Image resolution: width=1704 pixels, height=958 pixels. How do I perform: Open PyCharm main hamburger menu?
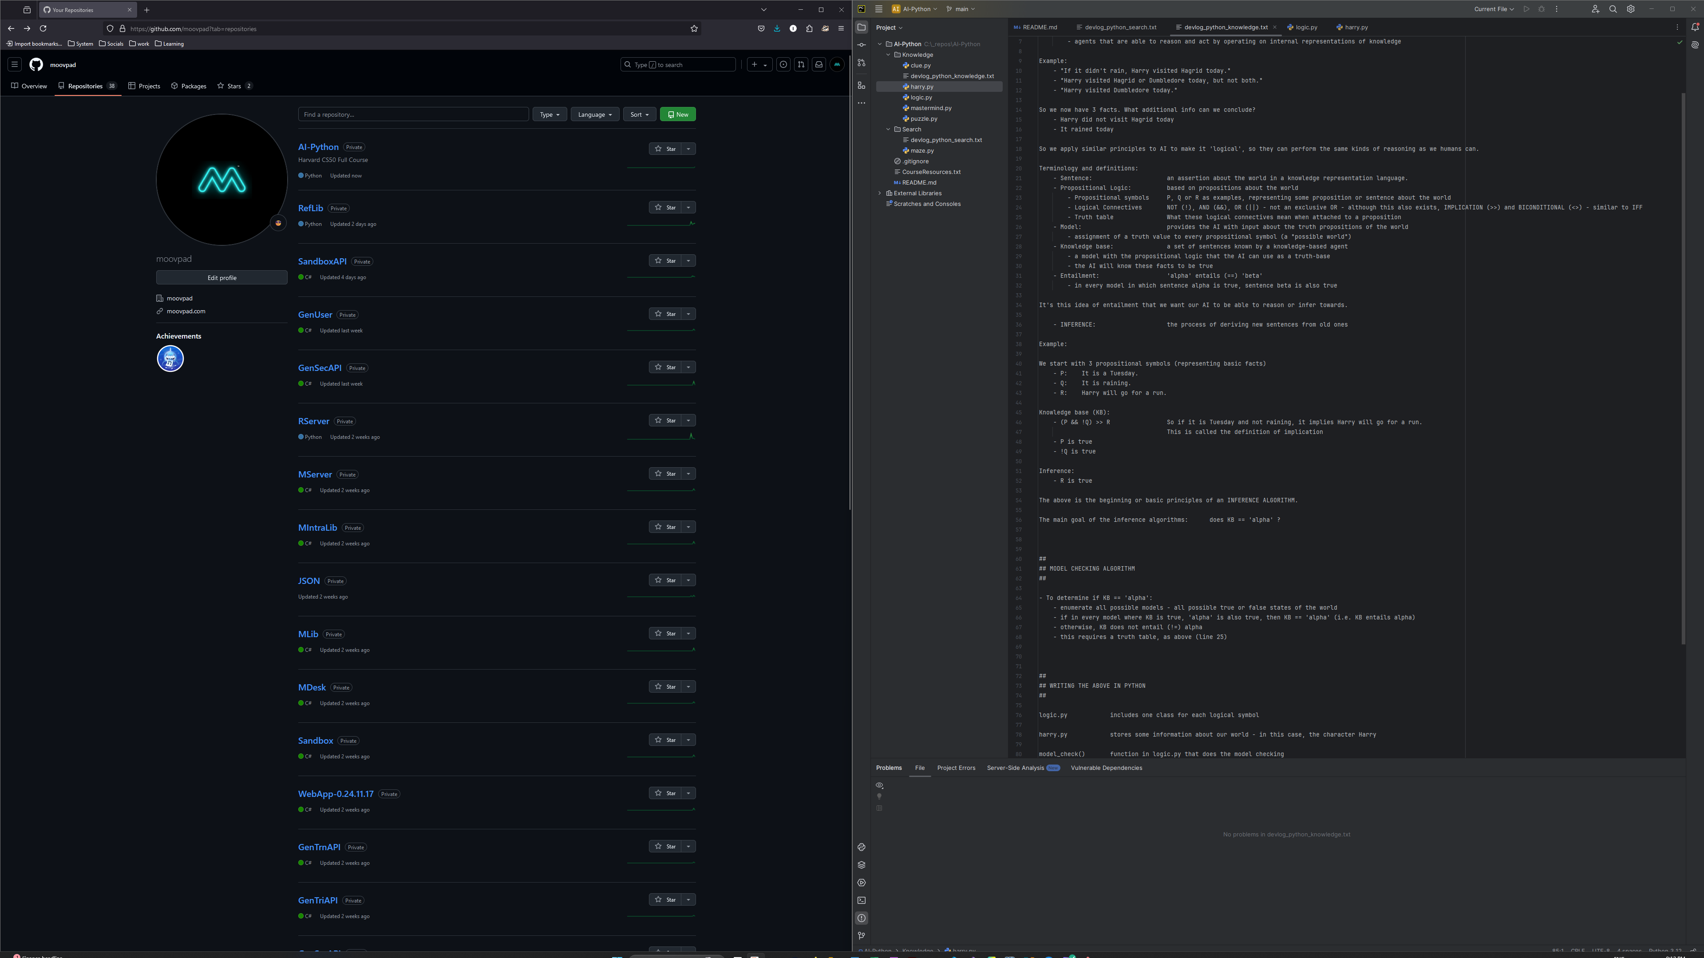click(x=878, y=9)
